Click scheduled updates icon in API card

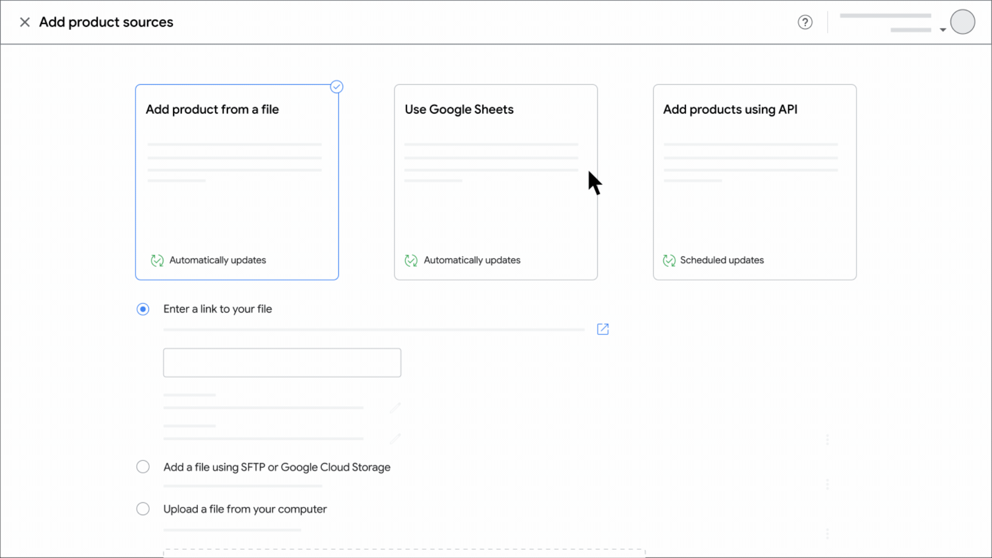point(669,260)
